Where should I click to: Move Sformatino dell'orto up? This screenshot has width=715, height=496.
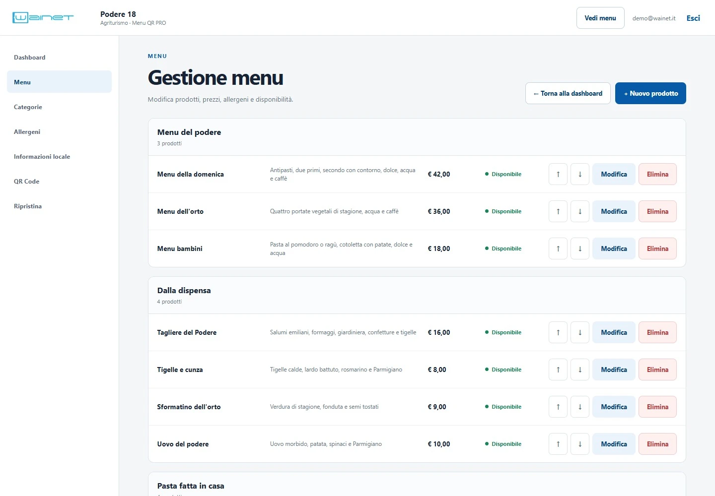[558, 407]
